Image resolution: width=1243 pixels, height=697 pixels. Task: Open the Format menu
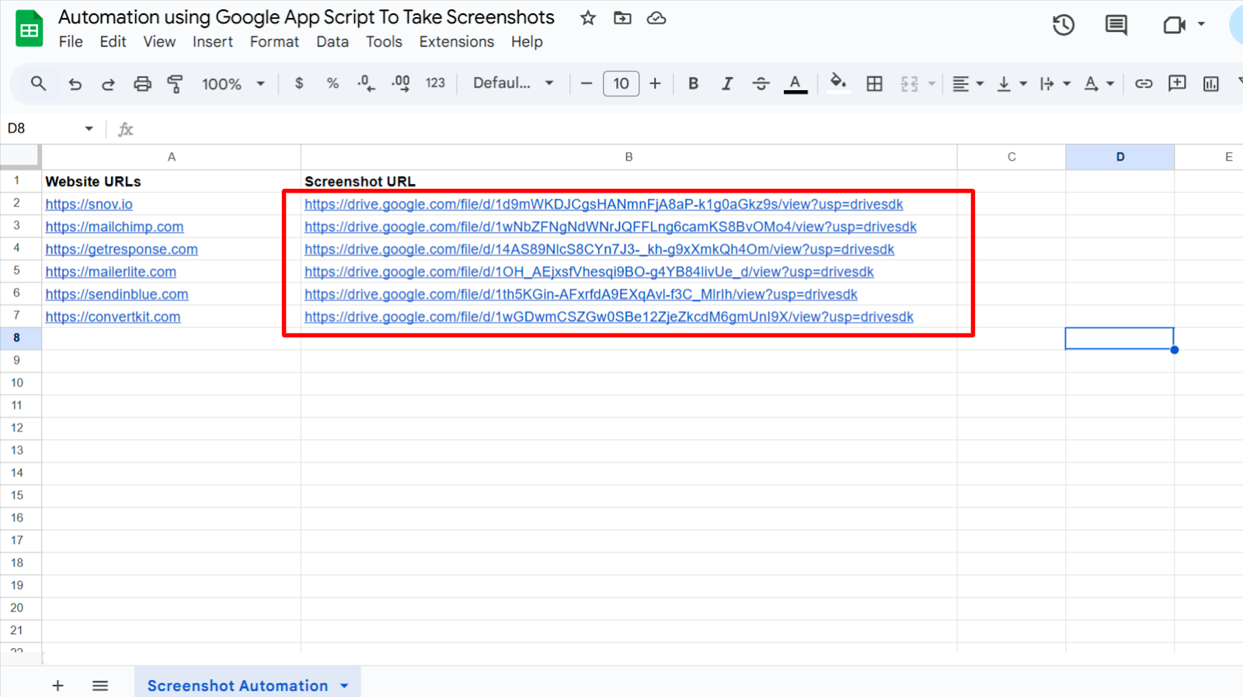tap(274, 42)
